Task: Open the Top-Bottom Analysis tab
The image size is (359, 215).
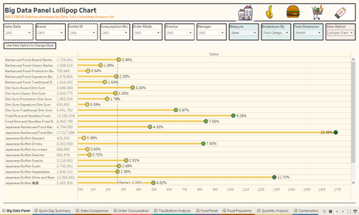Action: [172, 211]
